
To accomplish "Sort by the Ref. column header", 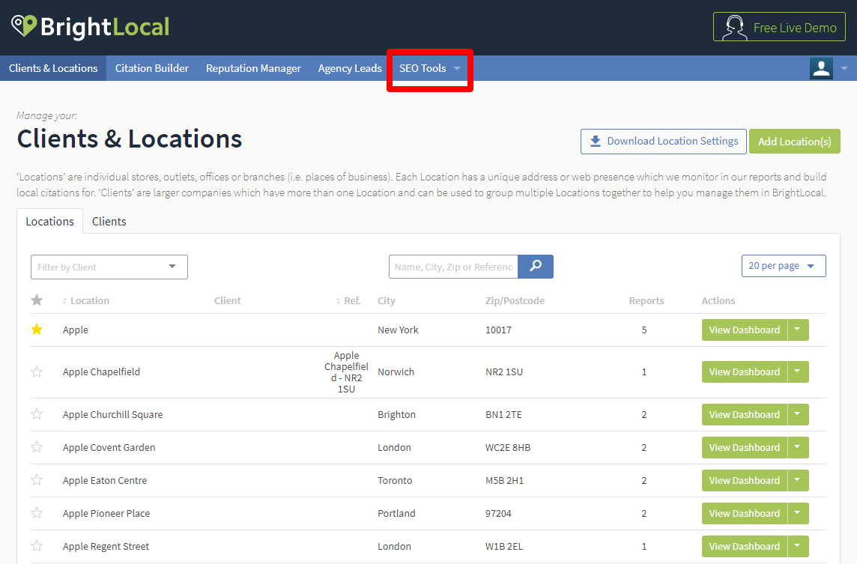I will [x=348, y=300].
